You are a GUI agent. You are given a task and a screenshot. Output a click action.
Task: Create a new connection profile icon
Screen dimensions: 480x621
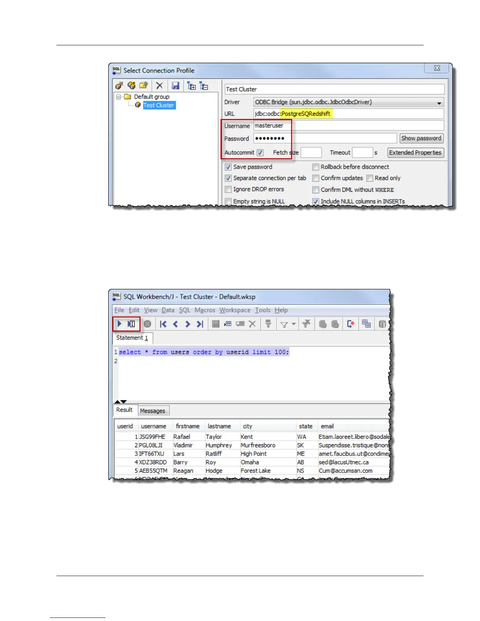pyautogui.click(x=119, y=85)
